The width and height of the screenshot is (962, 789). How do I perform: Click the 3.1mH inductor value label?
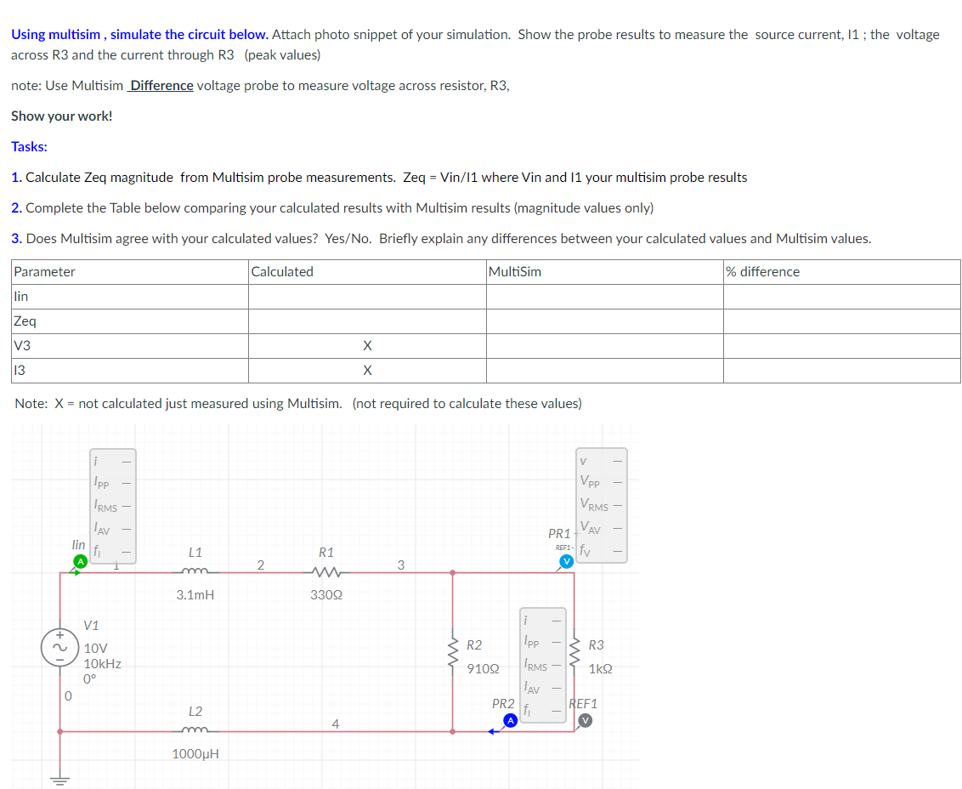195,594
